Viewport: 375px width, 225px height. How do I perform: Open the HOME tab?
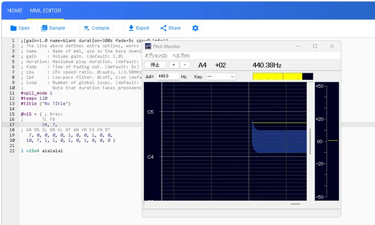click(x=15, y=10)
